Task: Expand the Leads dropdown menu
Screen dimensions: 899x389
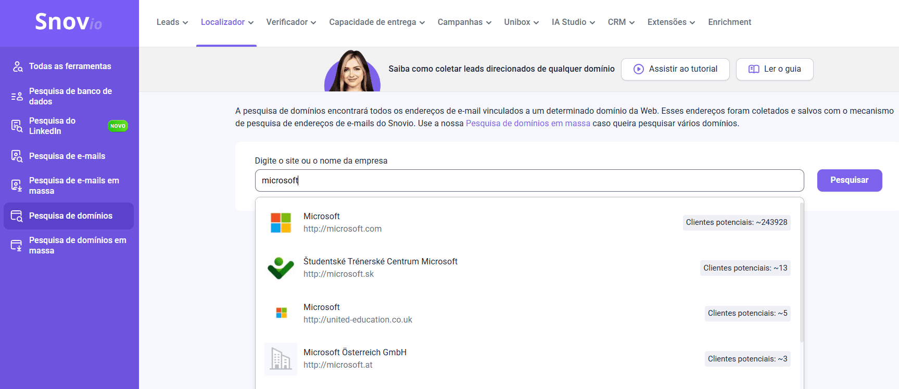Action: [x=172, y=22]
